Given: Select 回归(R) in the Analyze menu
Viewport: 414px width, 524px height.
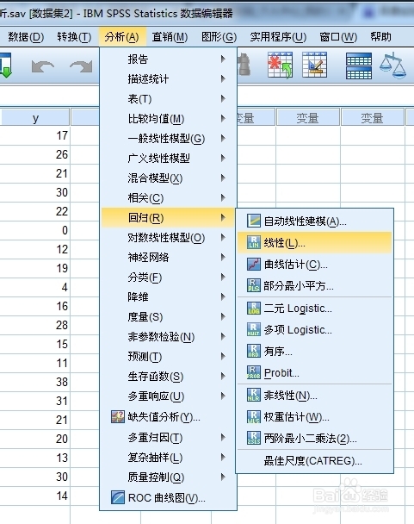Looking at the screenshot, I should point(168,217).
